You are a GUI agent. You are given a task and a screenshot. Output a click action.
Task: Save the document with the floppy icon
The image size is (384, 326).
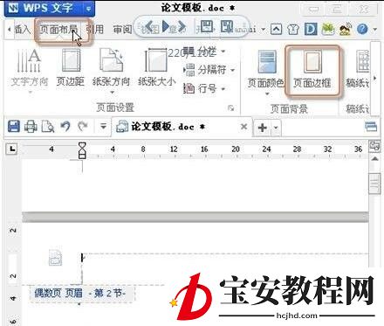coord(14,127)
